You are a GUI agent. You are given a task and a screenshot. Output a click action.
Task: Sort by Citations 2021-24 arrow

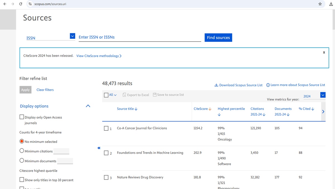tap(264, 114)
